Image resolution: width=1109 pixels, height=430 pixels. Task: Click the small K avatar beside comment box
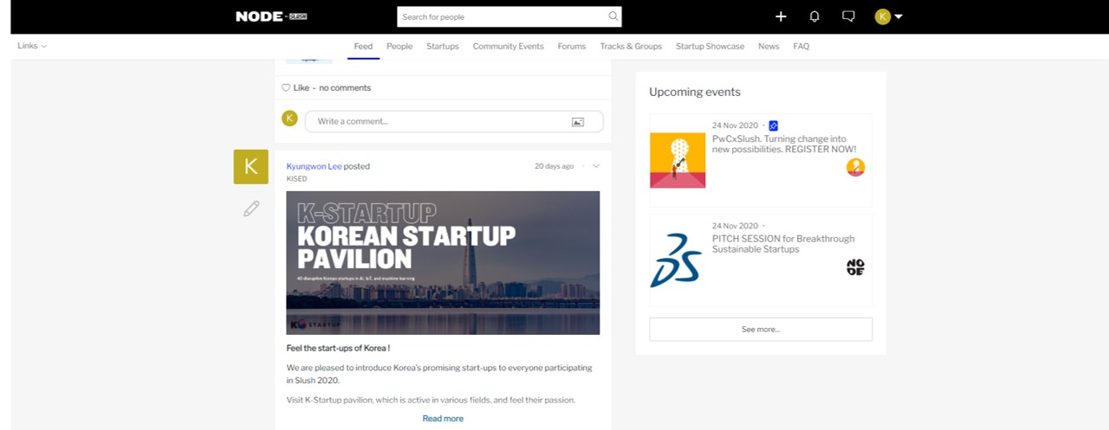290,119
